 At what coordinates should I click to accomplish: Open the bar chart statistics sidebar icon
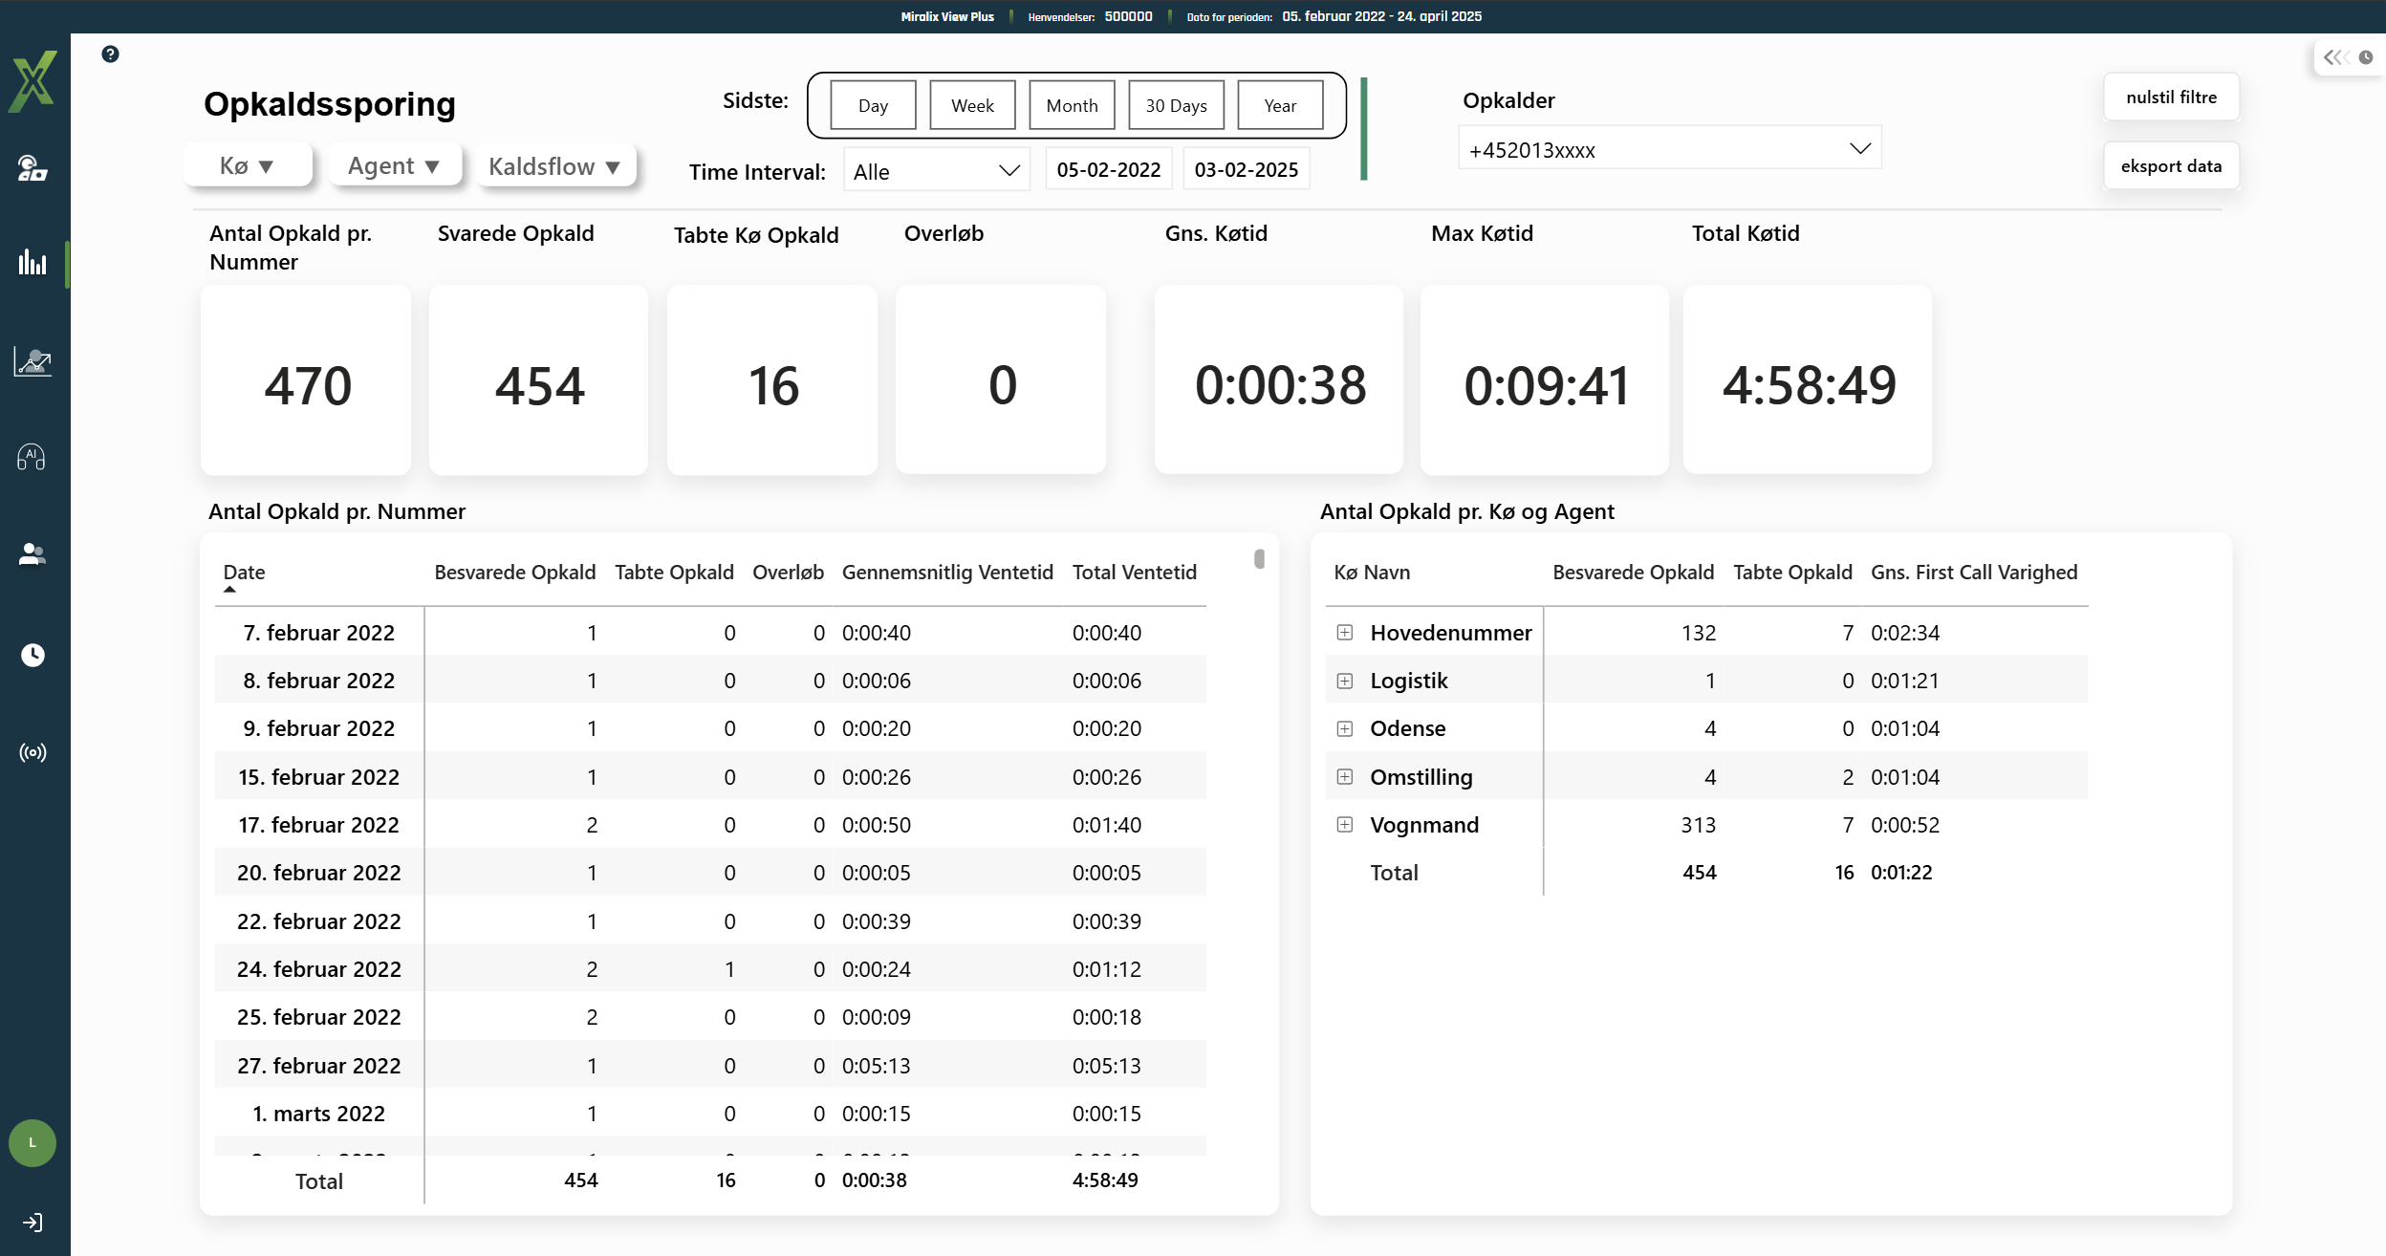33,262
